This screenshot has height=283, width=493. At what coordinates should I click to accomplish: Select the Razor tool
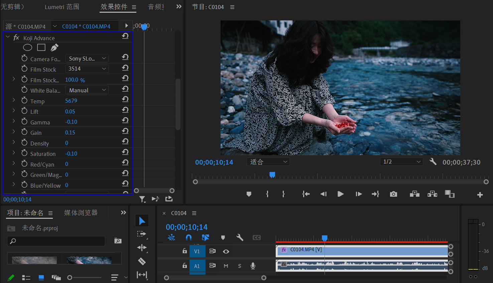pyautogui.click(x=142, y=261)
